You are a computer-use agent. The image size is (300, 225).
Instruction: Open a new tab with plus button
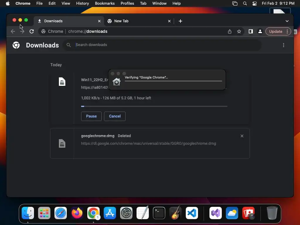[180, 21]
